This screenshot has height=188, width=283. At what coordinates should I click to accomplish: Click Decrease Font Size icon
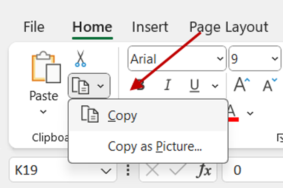tap(269, 84)
